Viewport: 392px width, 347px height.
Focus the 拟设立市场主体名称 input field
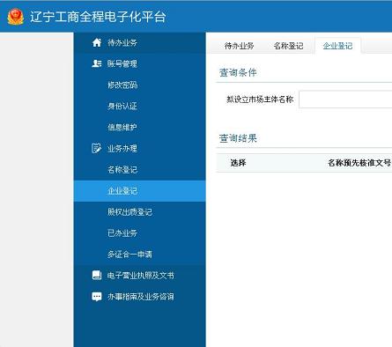(345, 100)
